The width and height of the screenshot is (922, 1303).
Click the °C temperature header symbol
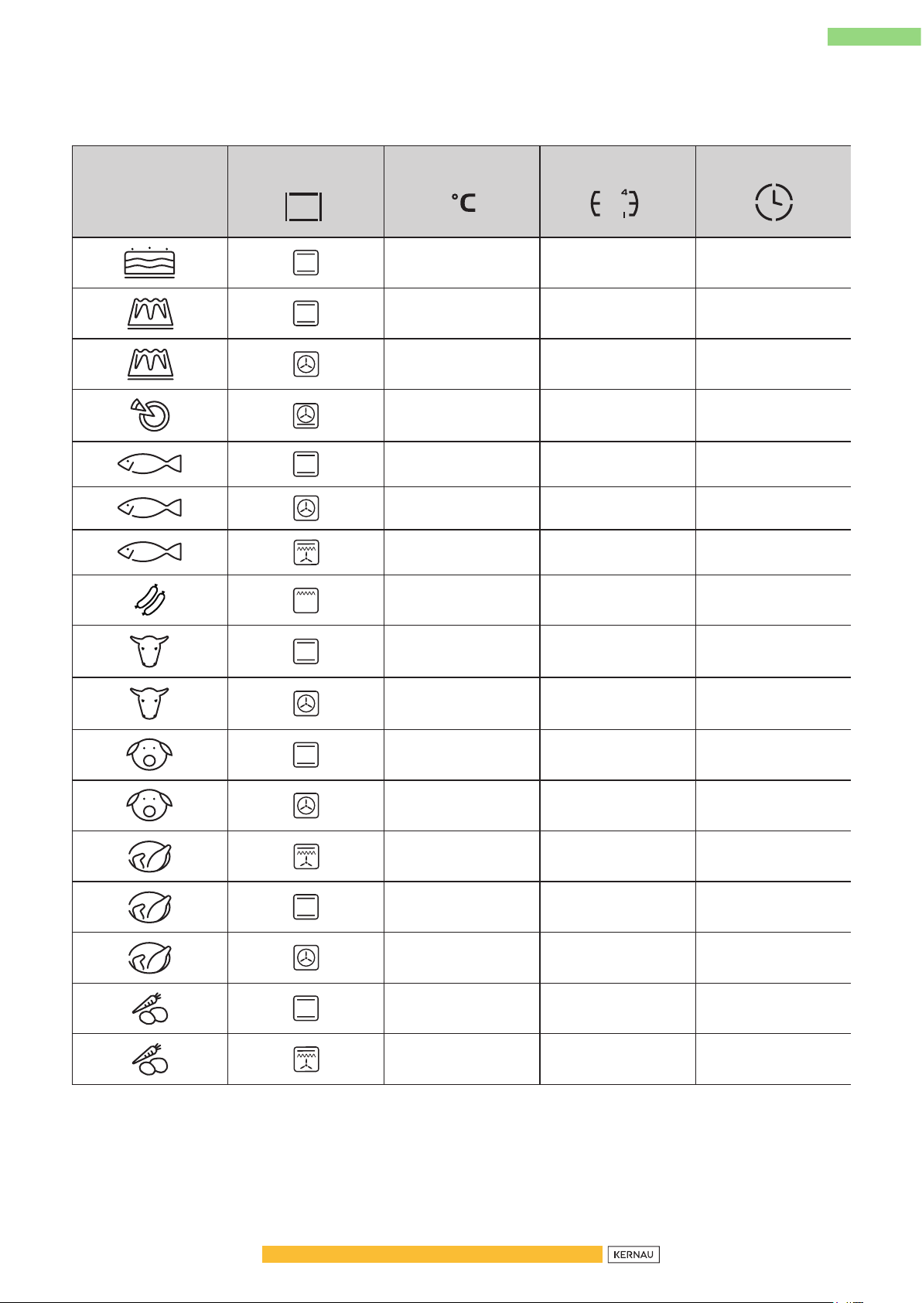[x=463, y=203]
